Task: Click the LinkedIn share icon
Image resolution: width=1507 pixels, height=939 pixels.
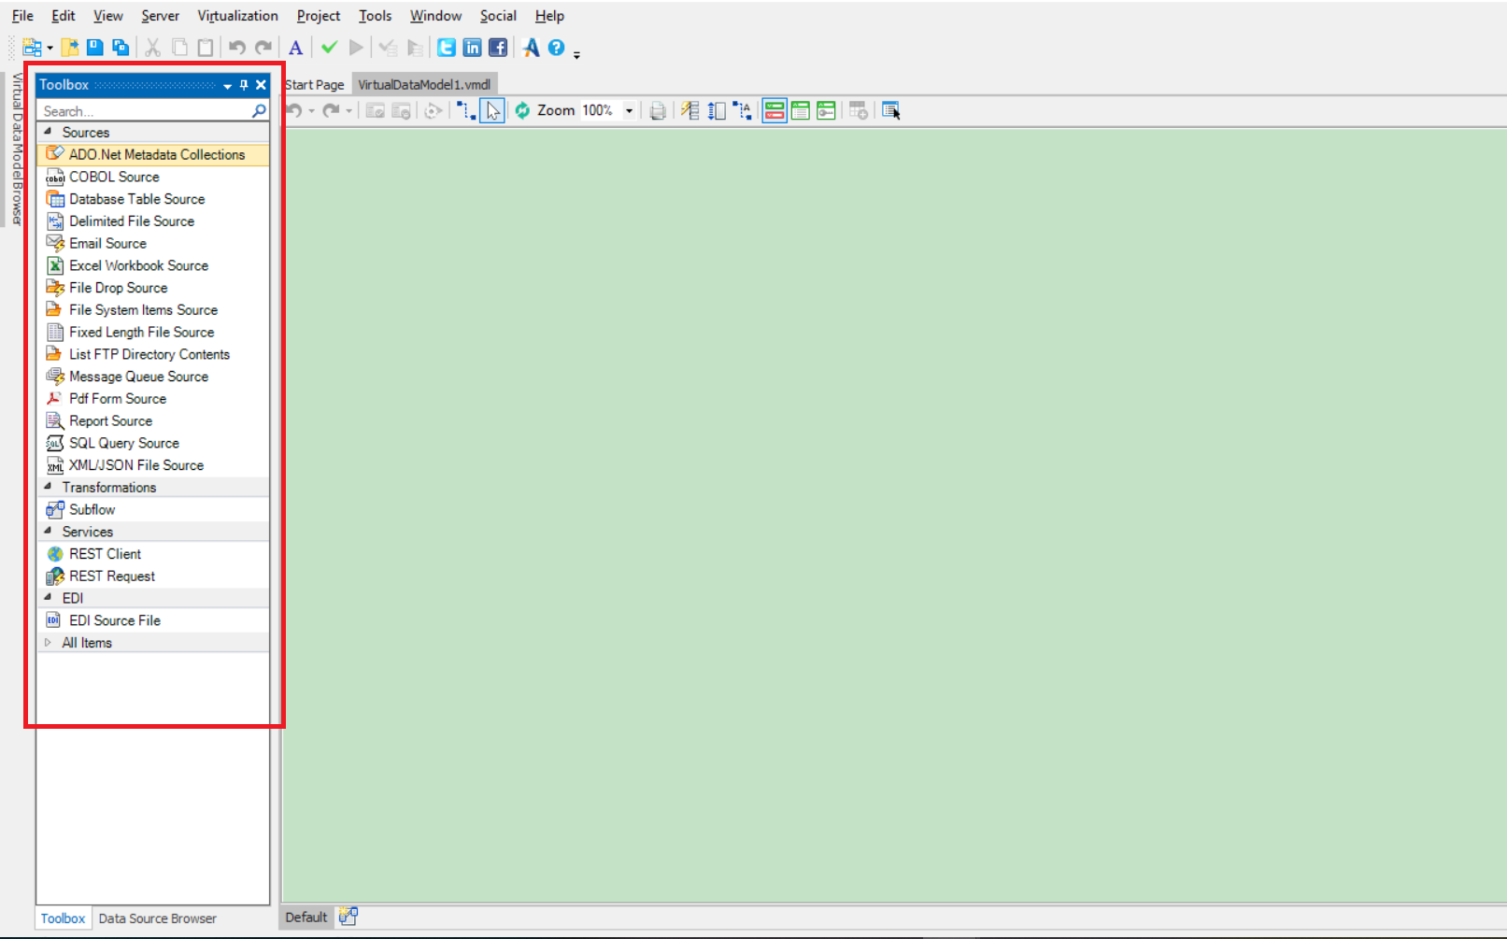Action: pyautogui.click(x=473, y=48)
